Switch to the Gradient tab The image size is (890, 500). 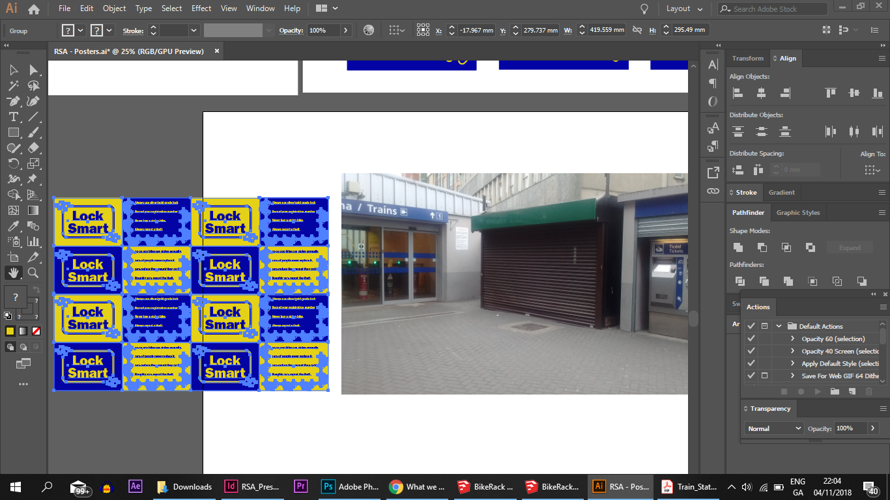pyautogui.click(x=782, y=192)
